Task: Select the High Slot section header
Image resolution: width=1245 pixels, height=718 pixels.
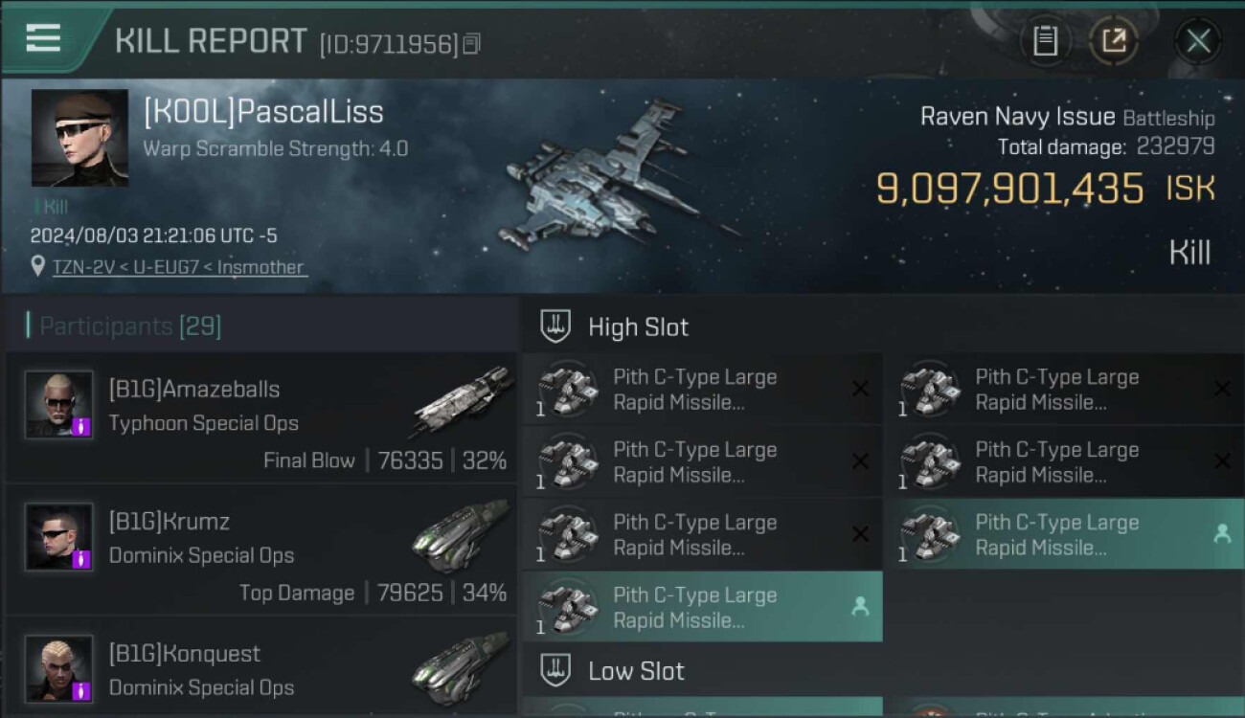Action: point(638,327)
